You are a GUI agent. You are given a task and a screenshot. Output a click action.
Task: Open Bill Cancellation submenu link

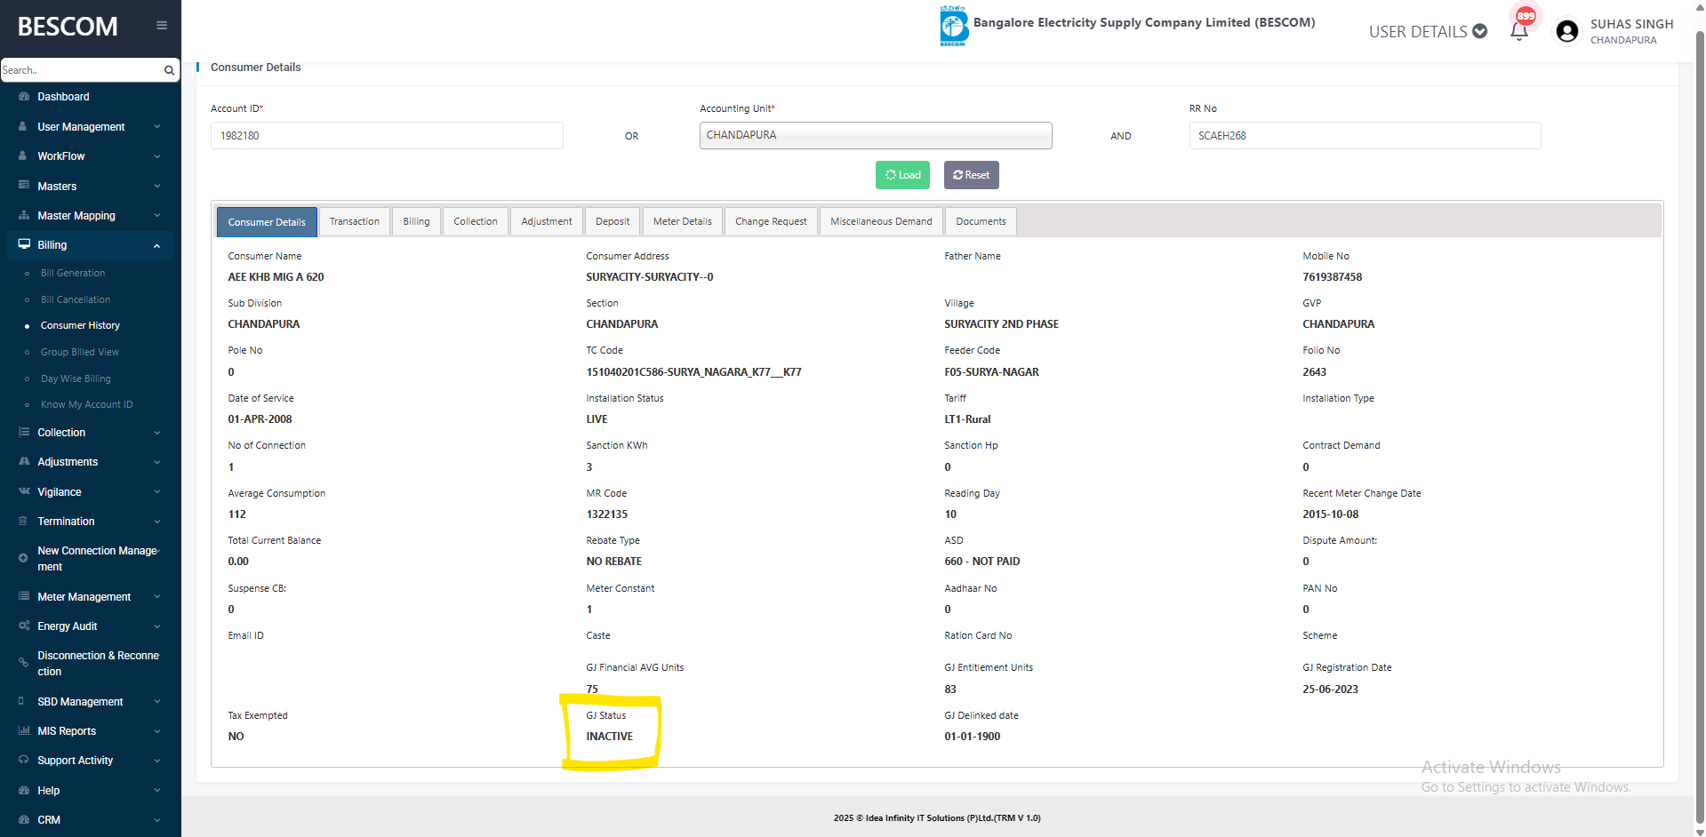point(76,299)
